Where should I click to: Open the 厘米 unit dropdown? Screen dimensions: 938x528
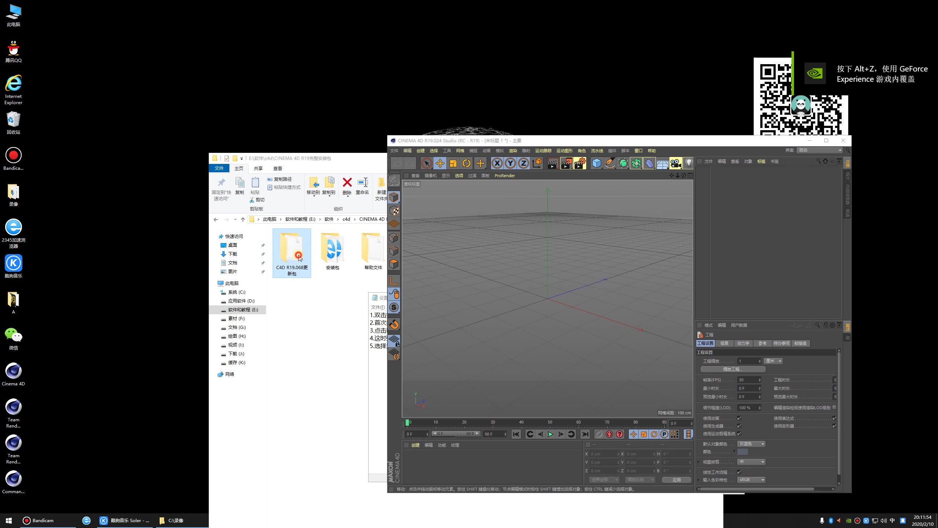pos(773,361)
